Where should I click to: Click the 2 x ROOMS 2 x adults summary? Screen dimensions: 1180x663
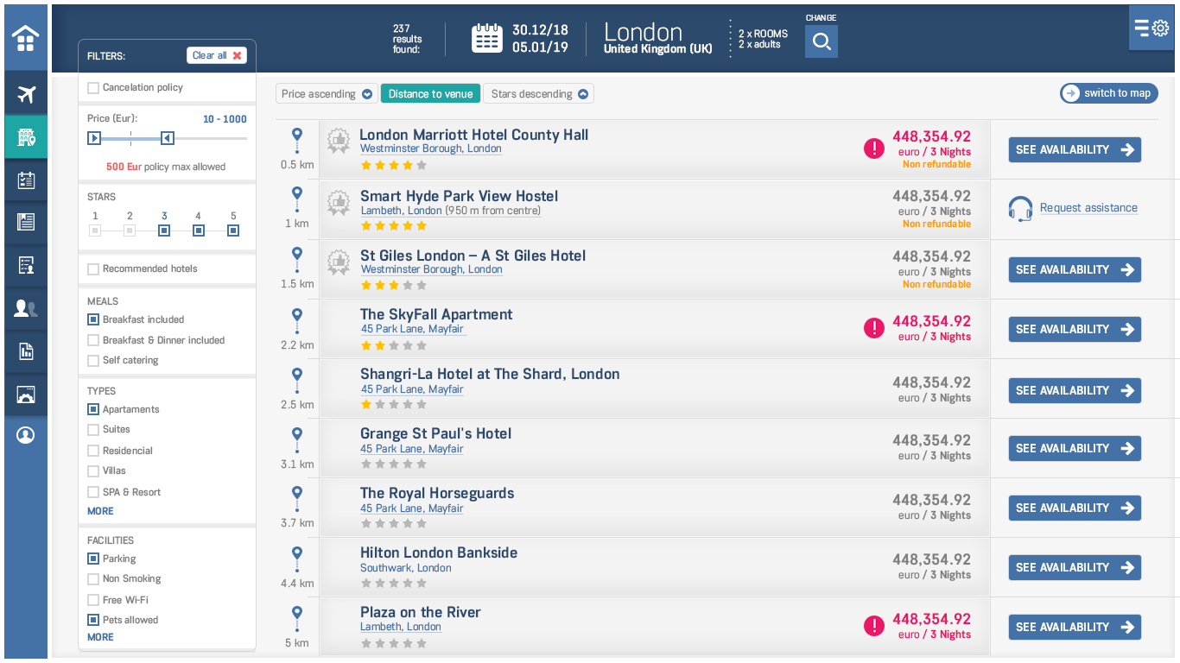763,39
